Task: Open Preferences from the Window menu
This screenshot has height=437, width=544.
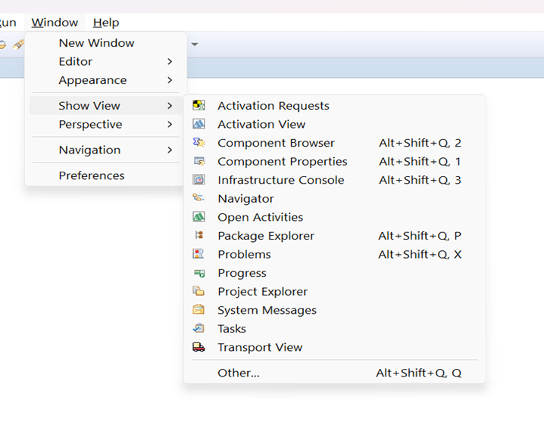Action: [105, 175]
